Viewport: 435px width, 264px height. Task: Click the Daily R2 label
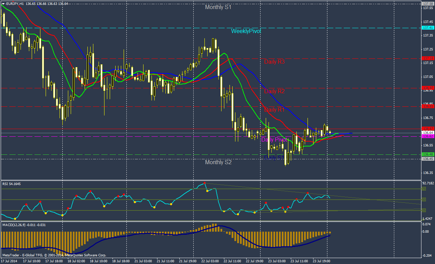coord(274,91)
